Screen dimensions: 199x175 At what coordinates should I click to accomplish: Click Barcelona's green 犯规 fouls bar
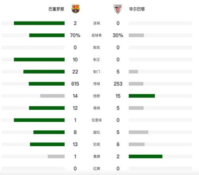pyautogui.click(x=47, y=144)
